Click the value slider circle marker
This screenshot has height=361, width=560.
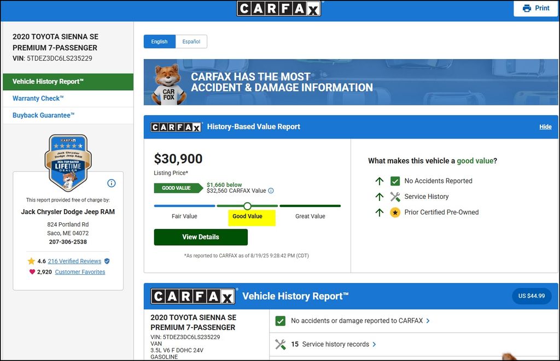tap(247, 206)
